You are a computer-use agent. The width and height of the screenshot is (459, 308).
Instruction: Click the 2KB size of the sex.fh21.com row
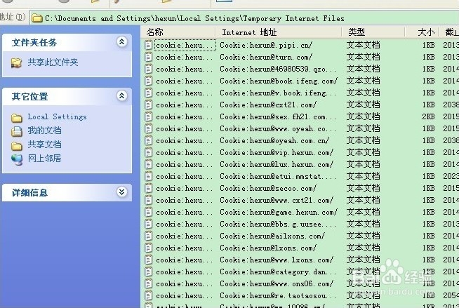coord(428,116)
